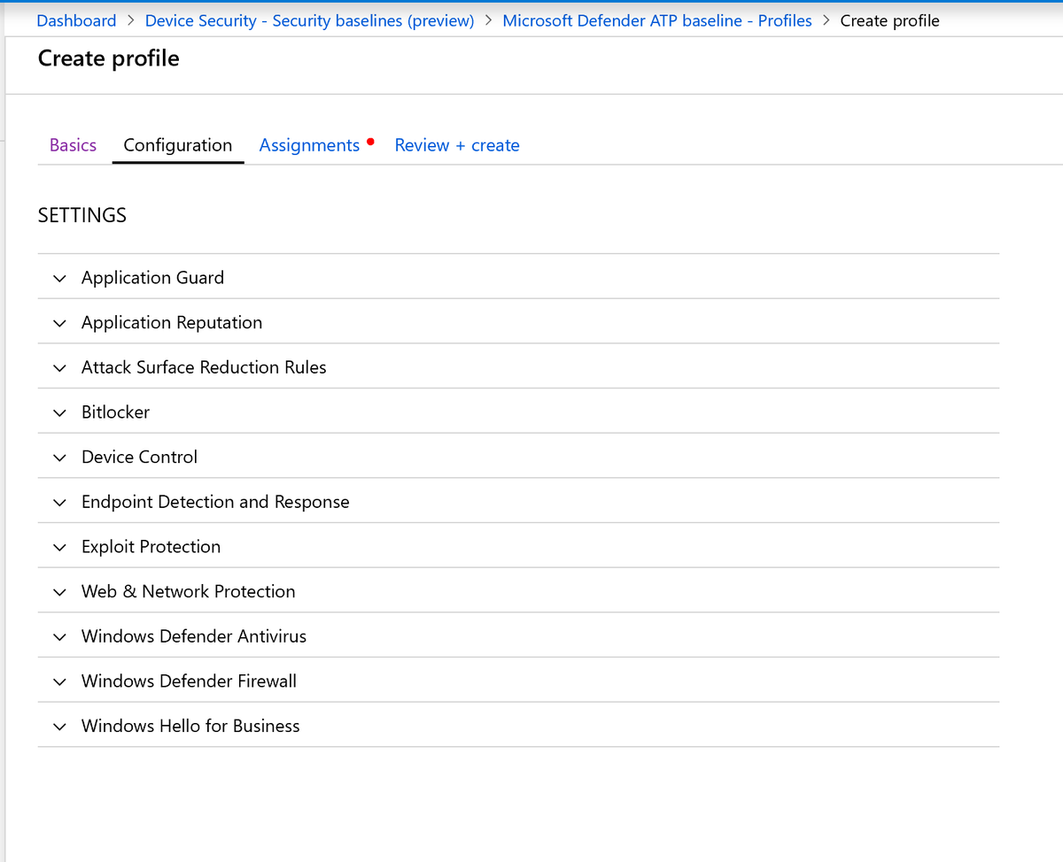Click Attack Surface Reduction Rules label
The height and width of the screenshot is (862, 1063).
[x=204, y=367]
